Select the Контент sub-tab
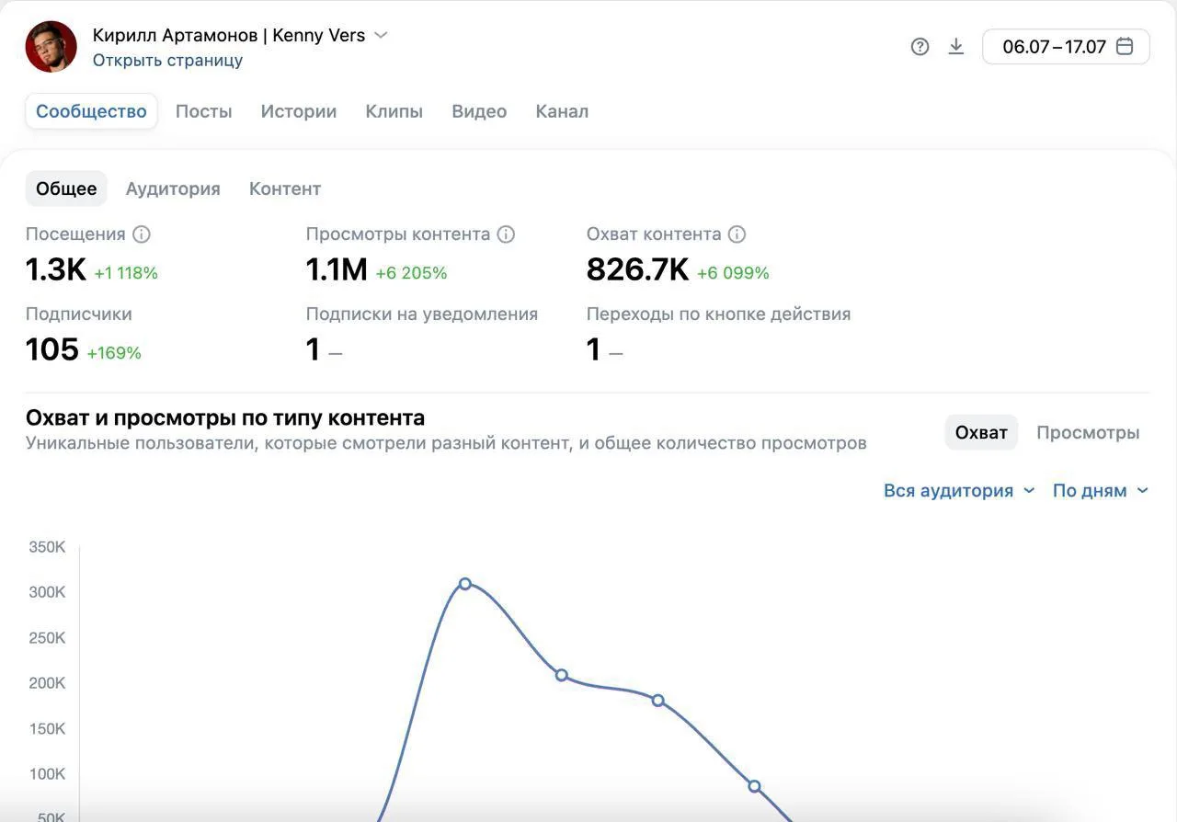This screenshot has height=822, width=1177. pyautogui.click(x=285, y=188)
